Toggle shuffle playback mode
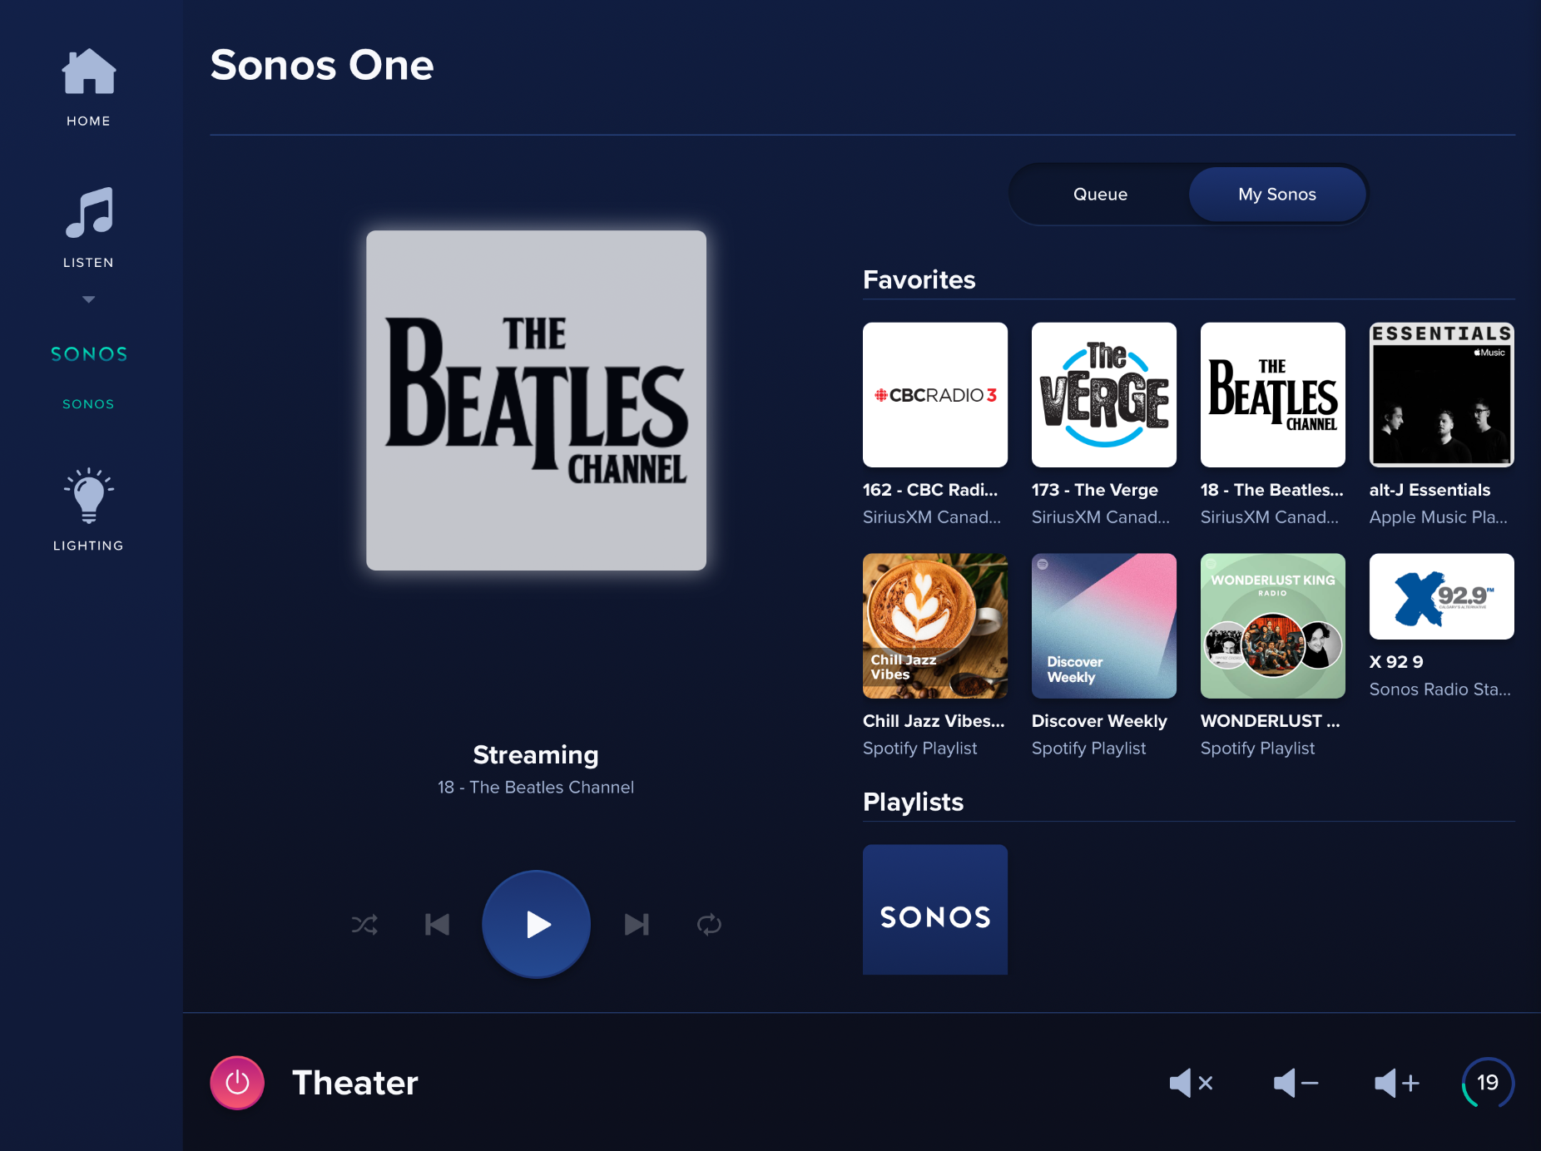 point(365,924)
